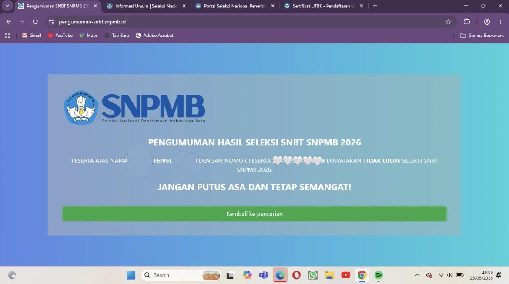Viewport: 509px width, 284px height.
Task: Open the Windows Start menu
Action: (x=131, y=275)
